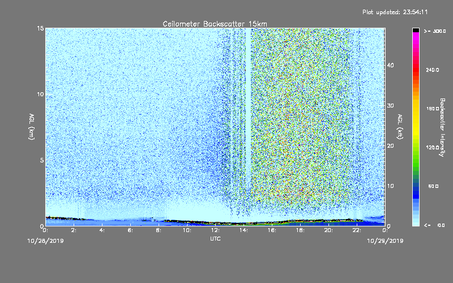
Task: Click the '>= 300.0' colorbar maximum label
Action: pyautogui.click(x=435, y=31)
